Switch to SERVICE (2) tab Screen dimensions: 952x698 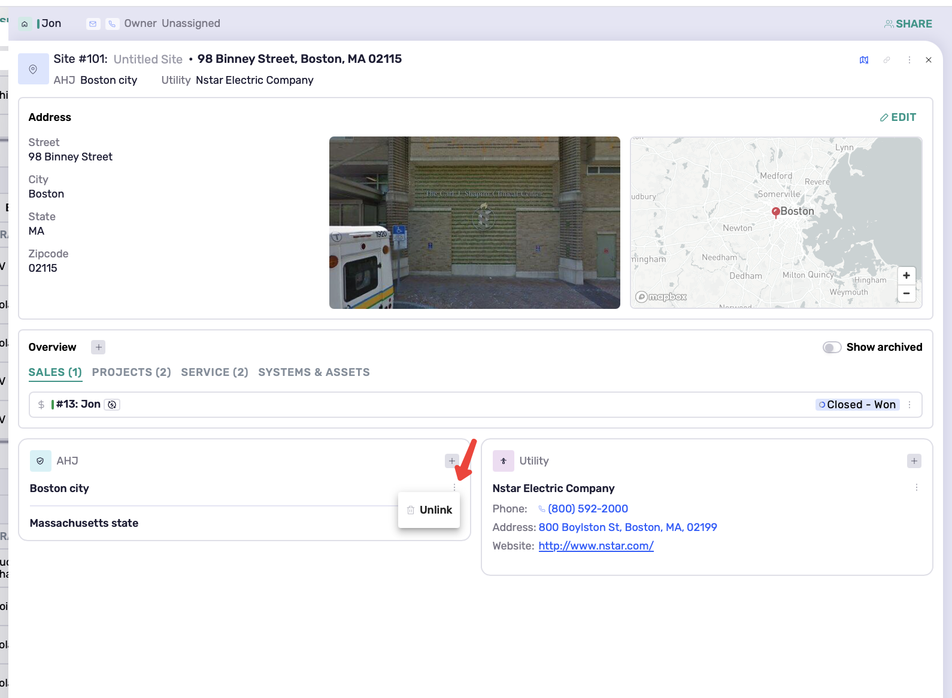click(x=215, y=372)
